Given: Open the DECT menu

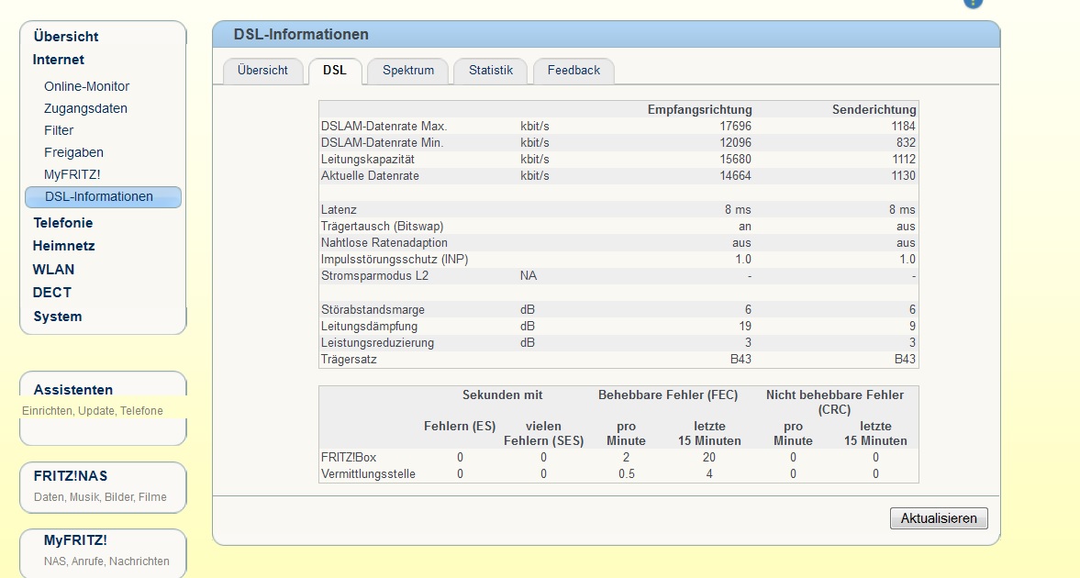Looking at the screenshot, I should coord(51,293).
